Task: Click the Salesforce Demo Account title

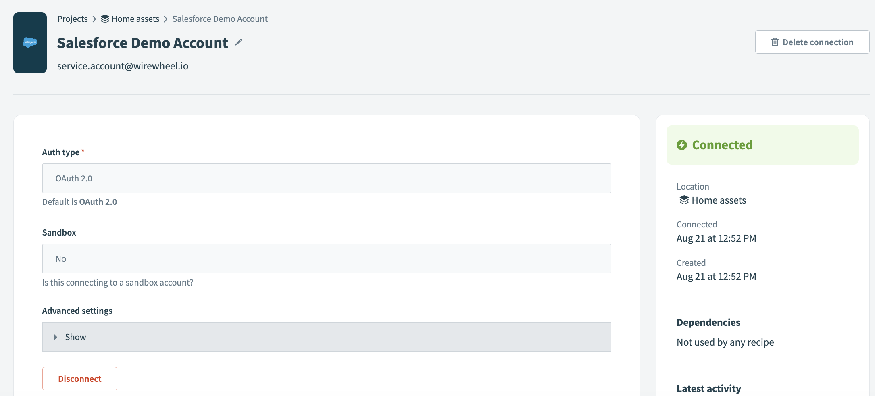Action: coord(143,43)
